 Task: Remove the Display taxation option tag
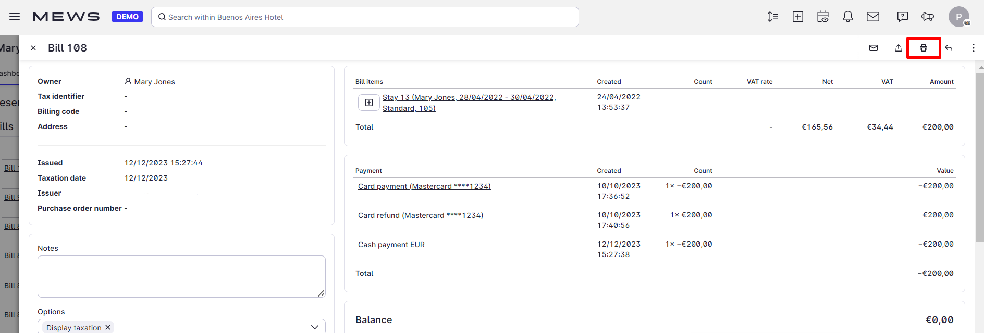[108, 327]
